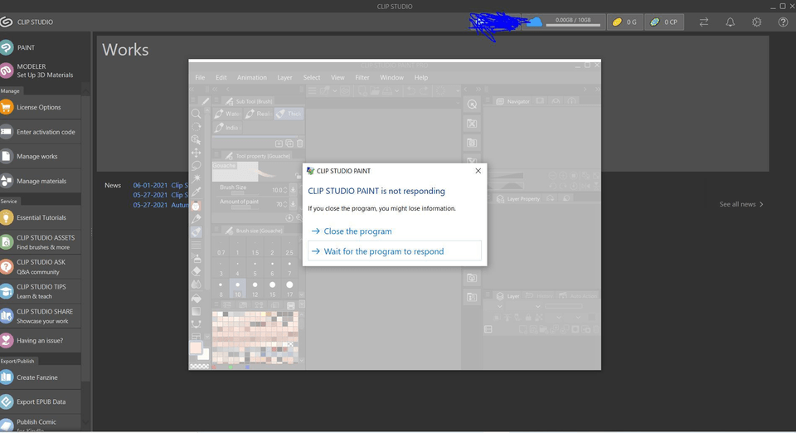The image size is (796, 433).
Task: Choose brush size preset 10
Action: (237, 289)
